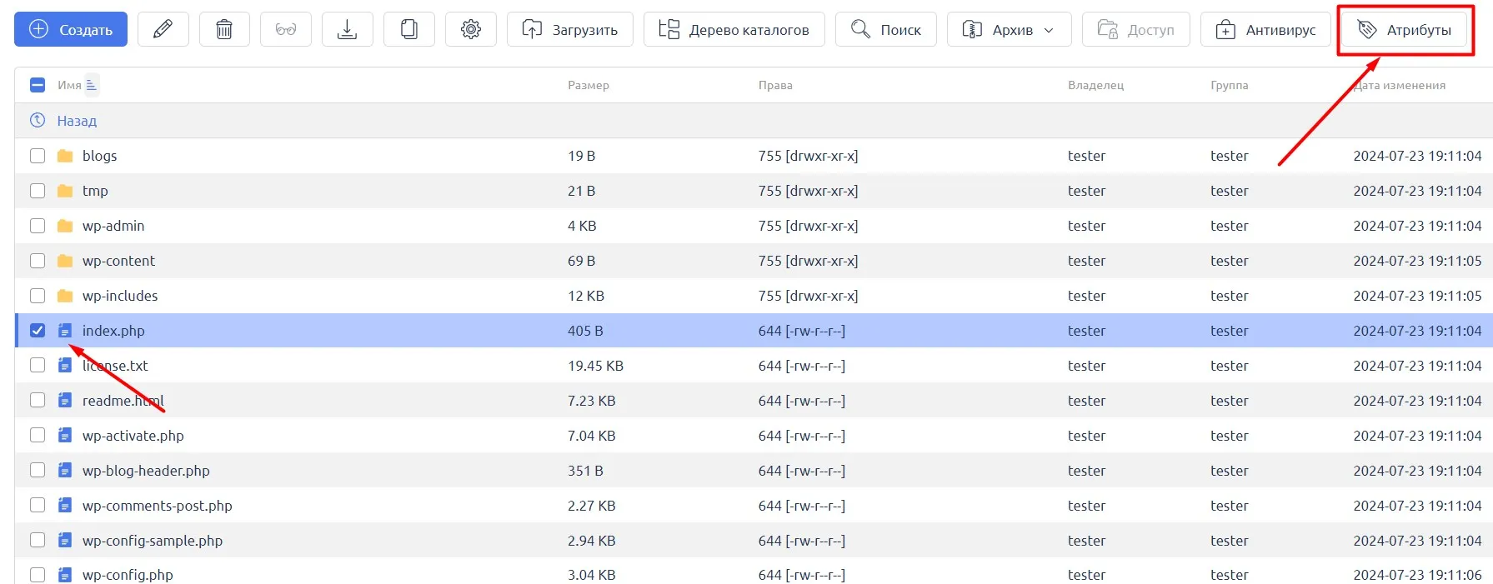Click the 7.23 KB size cell
This screenshot has height=584, width=1493.
[x=592, y=401]
